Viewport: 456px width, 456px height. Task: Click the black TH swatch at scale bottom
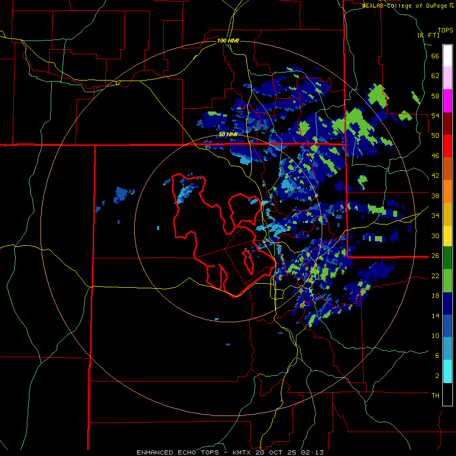(447, 394)
